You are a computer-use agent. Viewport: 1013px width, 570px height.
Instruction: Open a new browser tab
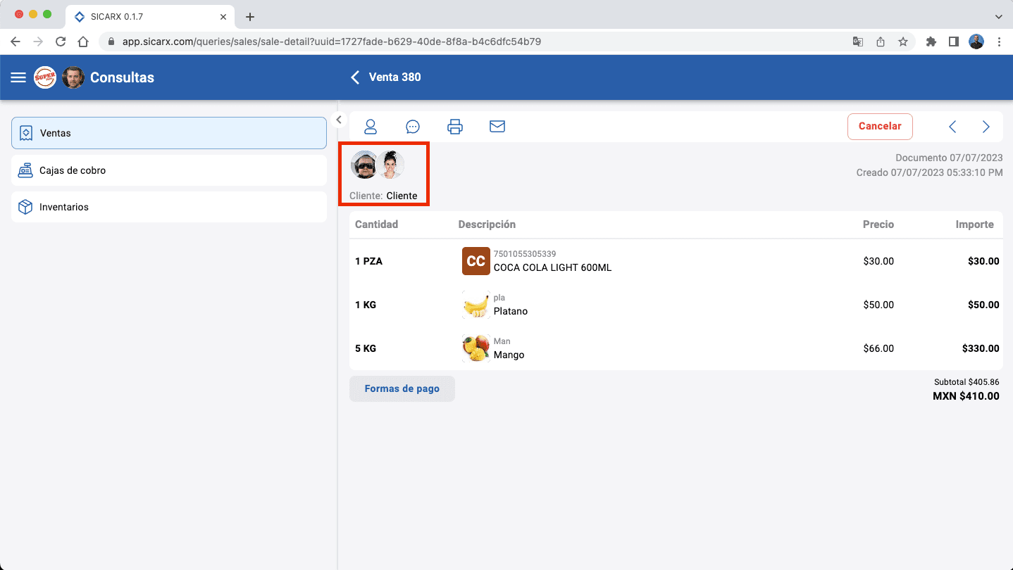coord(250,17)
